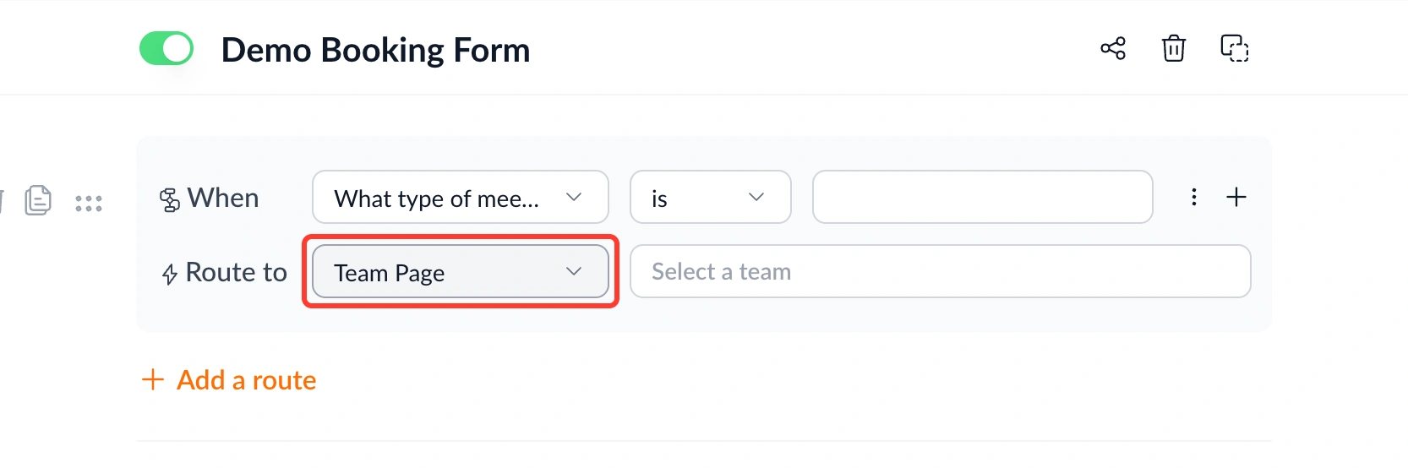Image resolution: width=1408 pixels, height=468 pixels.
Task: Click the chevron in the "is" dropdown
Action: (756, 197)
